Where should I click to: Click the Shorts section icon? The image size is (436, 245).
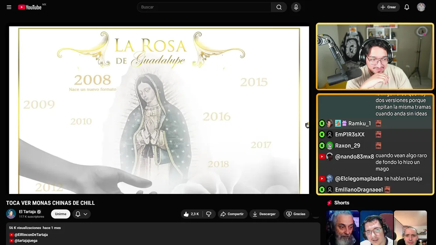(329, 203)
